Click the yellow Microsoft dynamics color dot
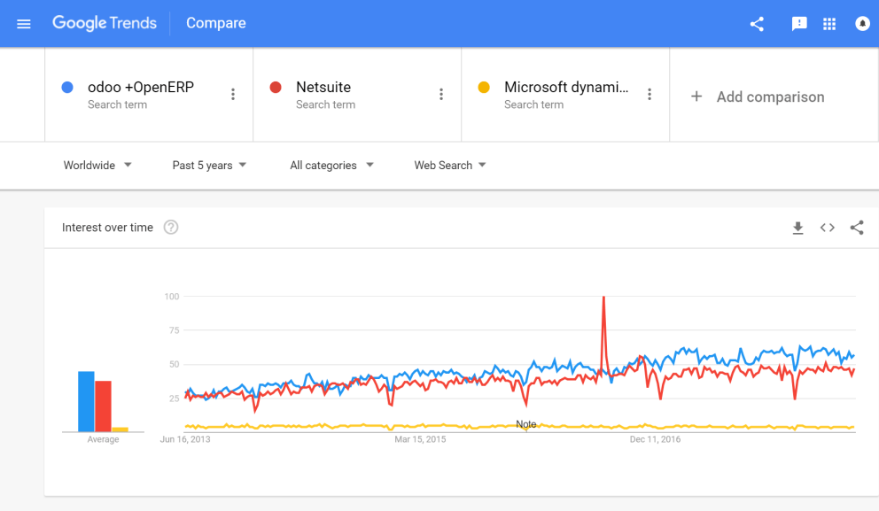Viewport: 879px width, 511px height. coord(484,88)
